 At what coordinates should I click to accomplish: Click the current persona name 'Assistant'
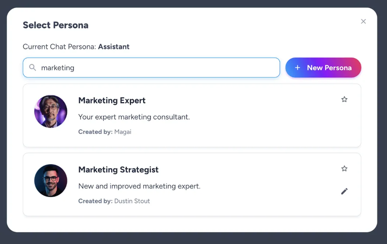pos(114,47)
